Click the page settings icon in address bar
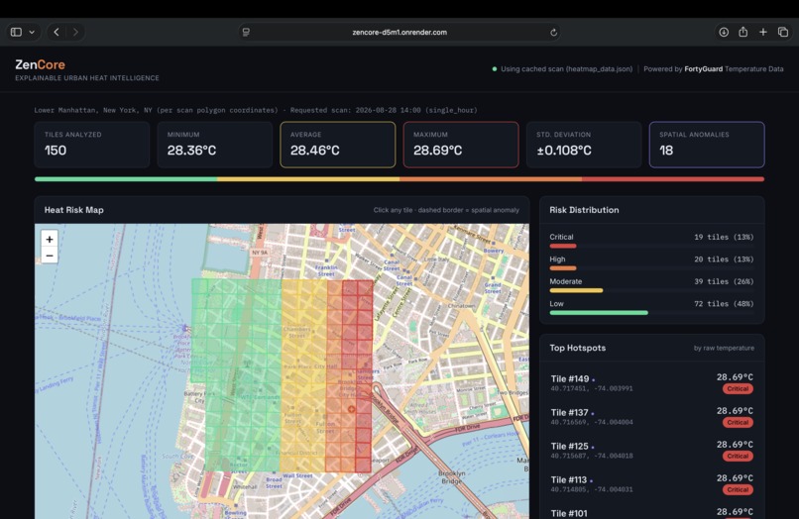 pyautogui.click(x=246, y=32)
